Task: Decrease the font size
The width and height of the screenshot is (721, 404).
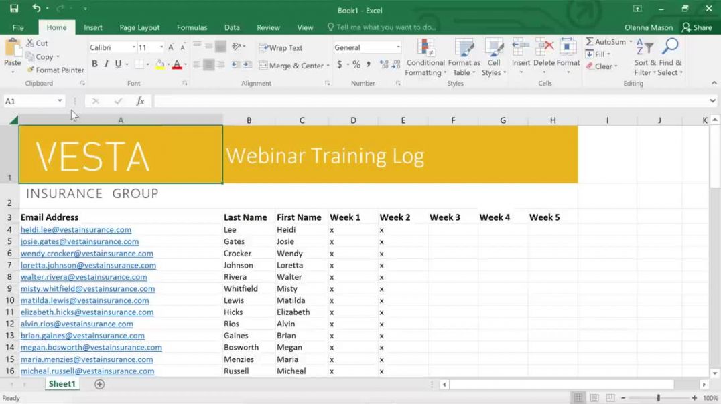Action: click(182, 47)
